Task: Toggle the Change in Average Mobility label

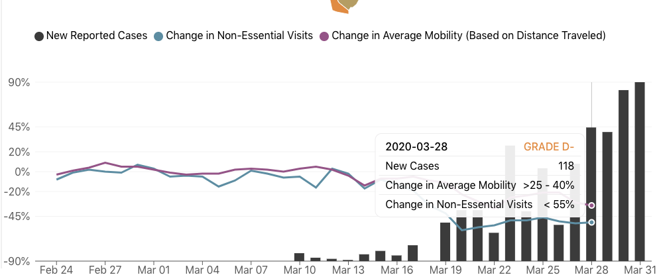Action: [x=468, y=35]
